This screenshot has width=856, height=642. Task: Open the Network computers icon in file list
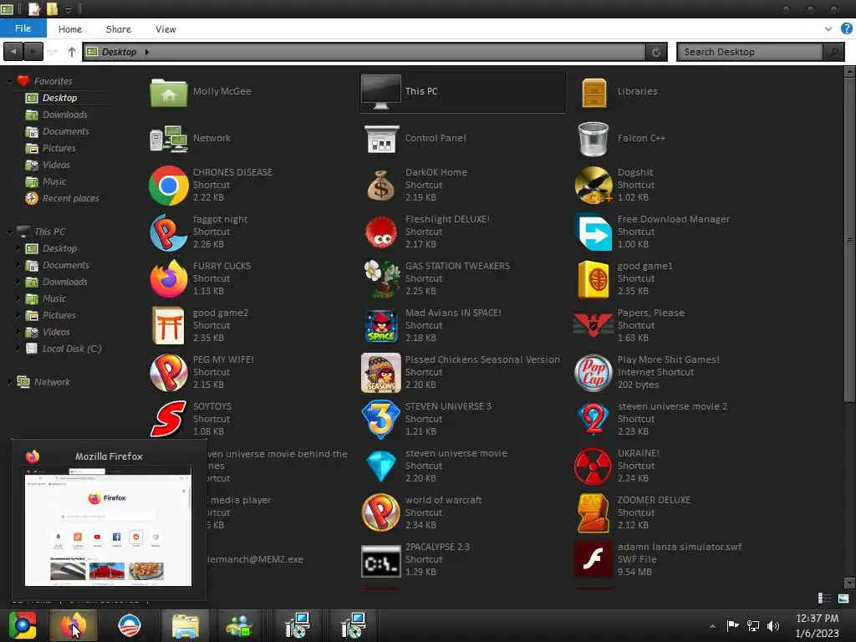click(x=169, y=139)
